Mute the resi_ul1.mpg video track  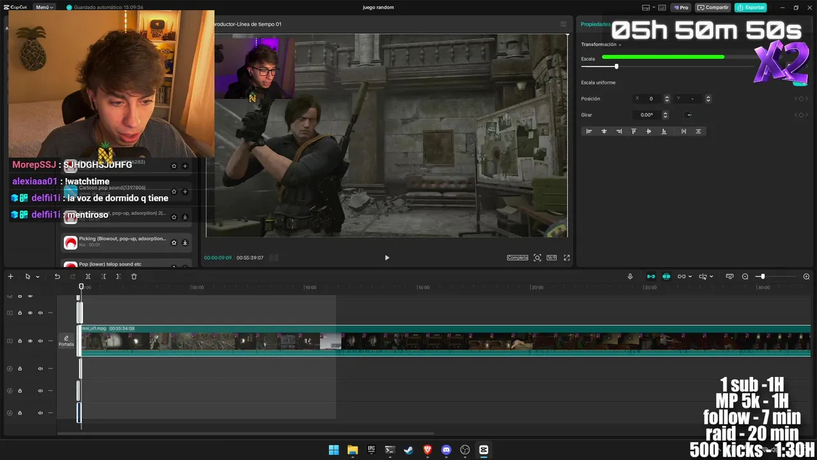tap(40, 341)
